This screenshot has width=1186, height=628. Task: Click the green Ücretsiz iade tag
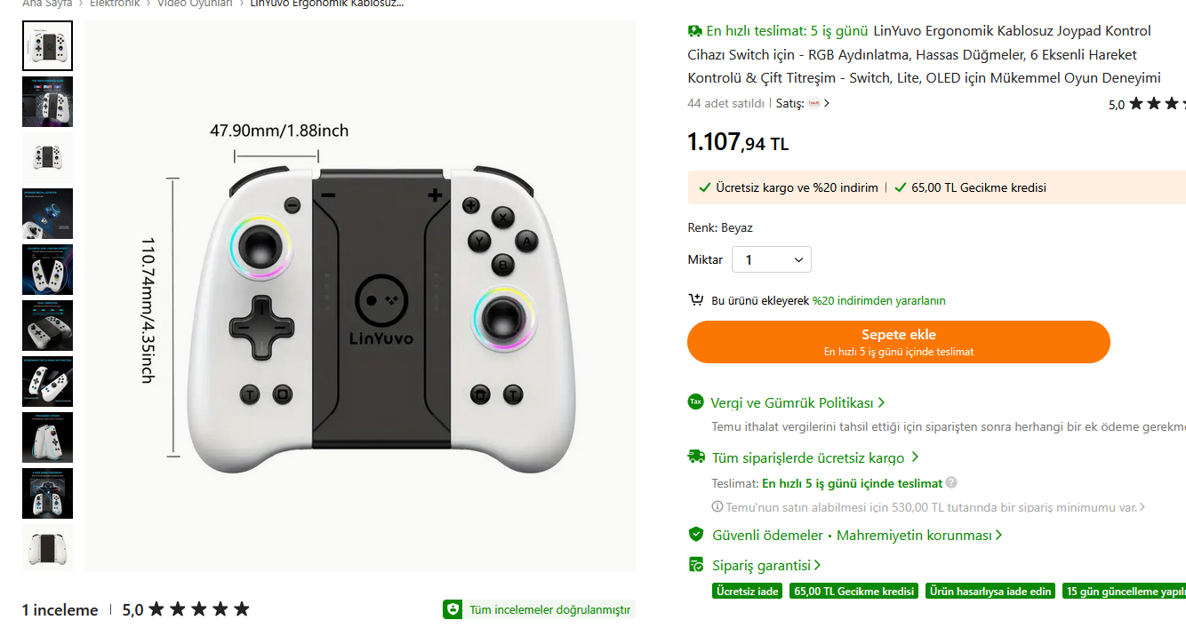748,591
